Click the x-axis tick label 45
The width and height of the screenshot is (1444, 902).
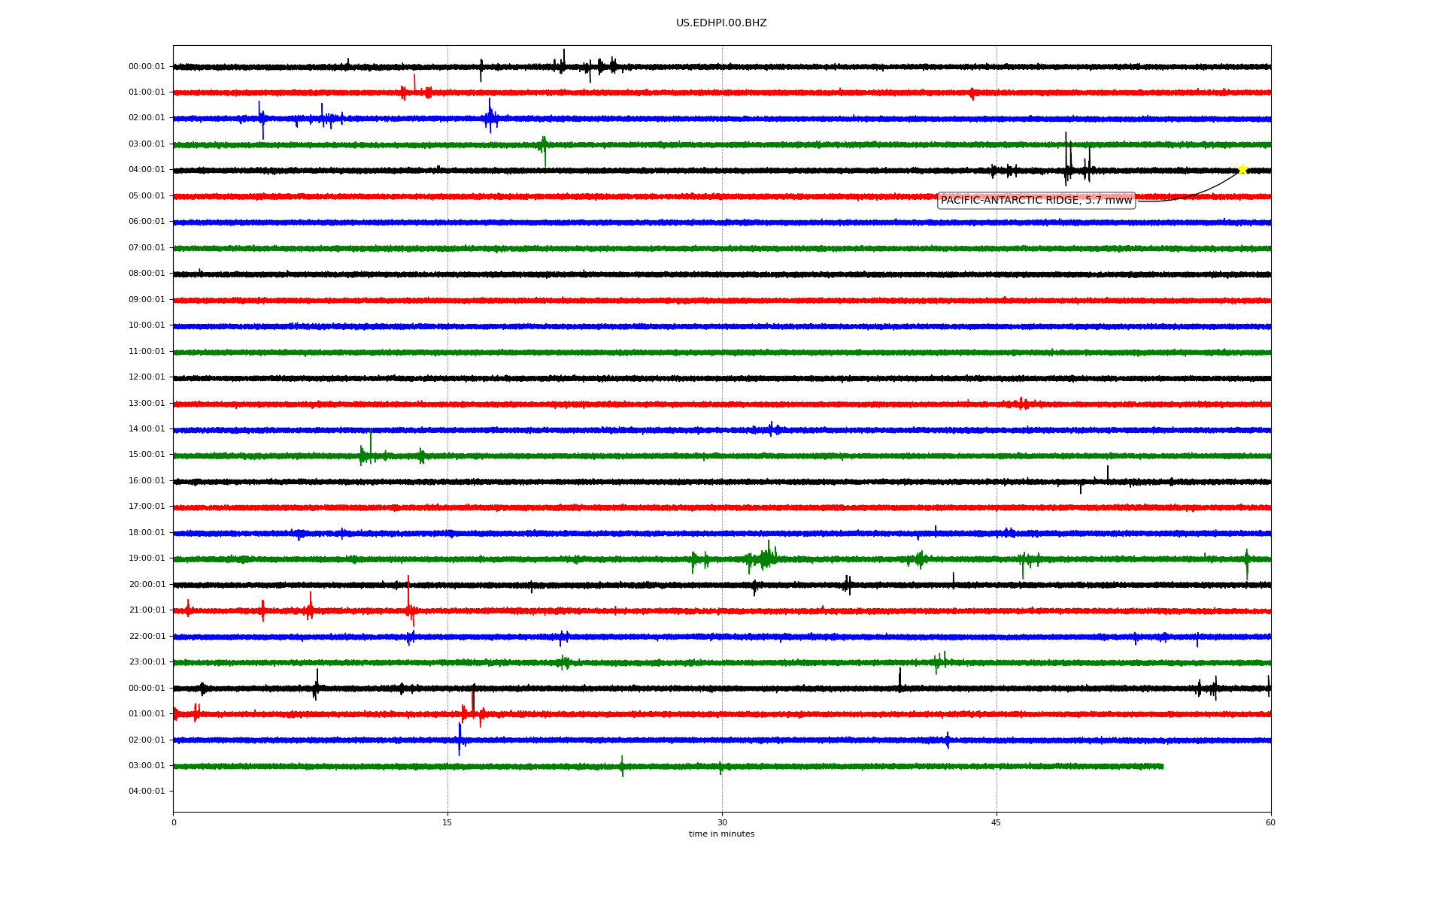(997, 823)
